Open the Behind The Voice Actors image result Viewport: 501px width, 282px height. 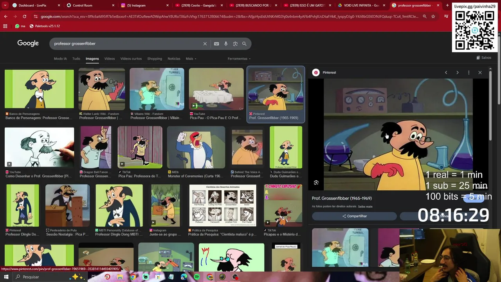247,147
